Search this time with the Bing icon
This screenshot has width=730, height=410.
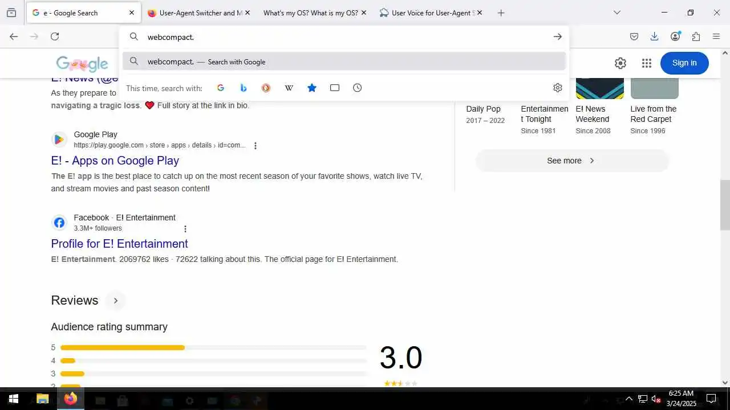pos(244,88)
